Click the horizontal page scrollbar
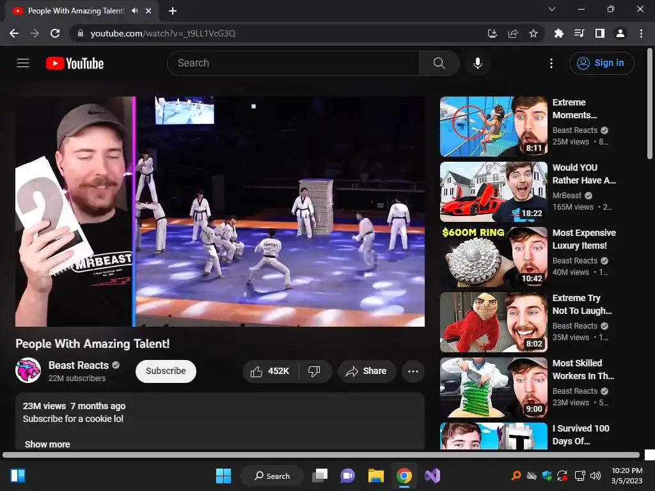 (321, 455)
